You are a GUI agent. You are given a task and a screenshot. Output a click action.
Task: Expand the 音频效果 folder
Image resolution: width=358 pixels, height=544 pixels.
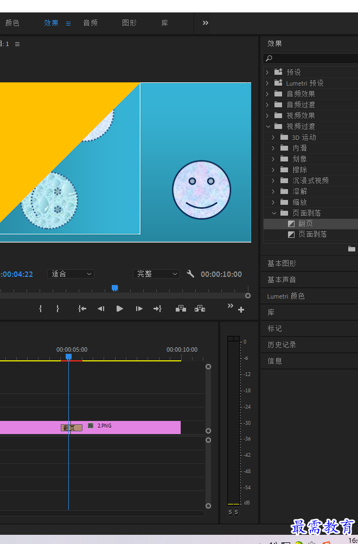tap(267, 94)
